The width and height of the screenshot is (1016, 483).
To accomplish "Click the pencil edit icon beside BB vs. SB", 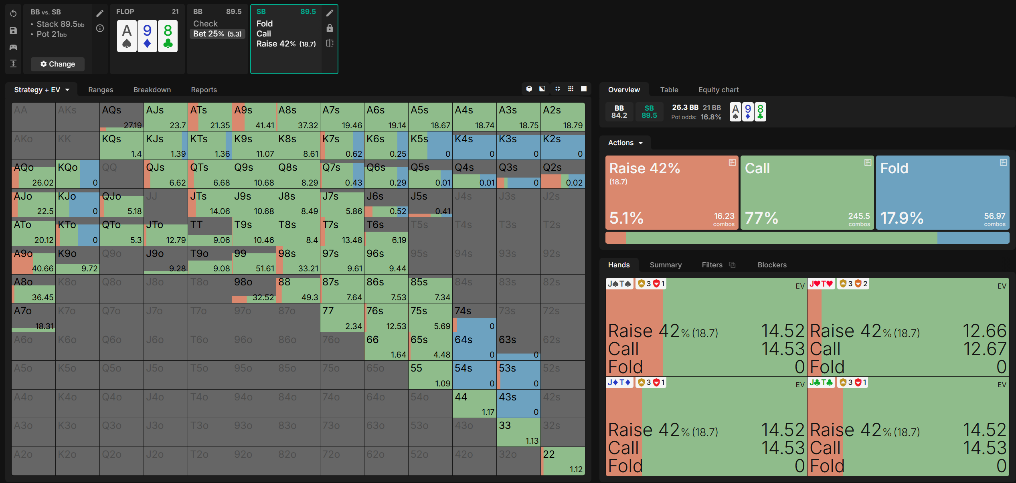I will [100, 13].
